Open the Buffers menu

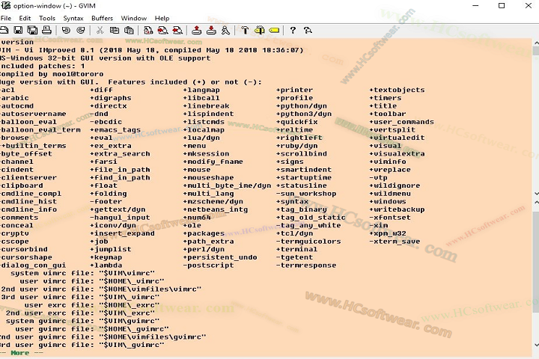(103, 18)
